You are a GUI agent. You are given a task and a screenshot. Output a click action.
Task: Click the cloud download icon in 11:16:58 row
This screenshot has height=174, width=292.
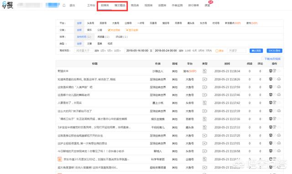(x=279, y=151)
